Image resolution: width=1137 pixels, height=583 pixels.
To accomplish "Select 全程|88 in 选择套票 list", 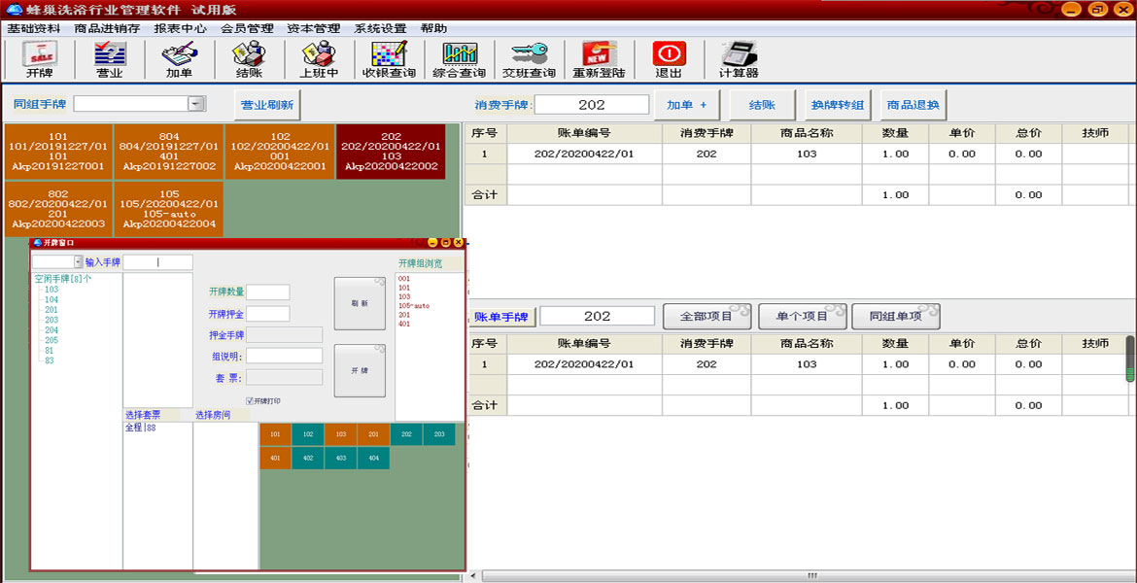I will tap(141, 428).
